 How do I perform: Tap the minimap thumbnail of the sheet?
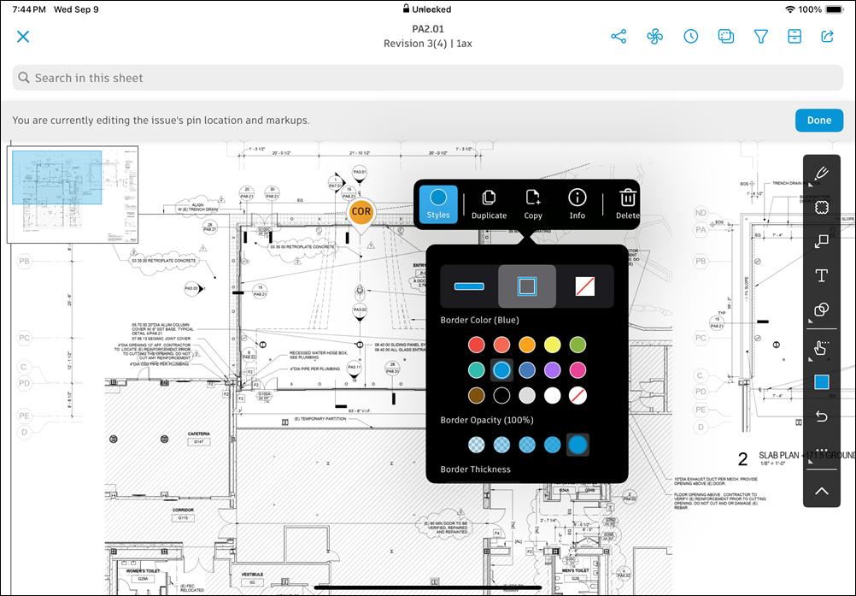point(73,194)
